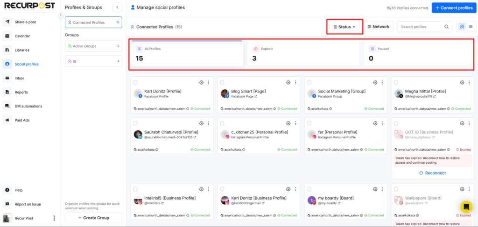Select checkbox on Karl Donitz [Profile] card

click(135, 82)
